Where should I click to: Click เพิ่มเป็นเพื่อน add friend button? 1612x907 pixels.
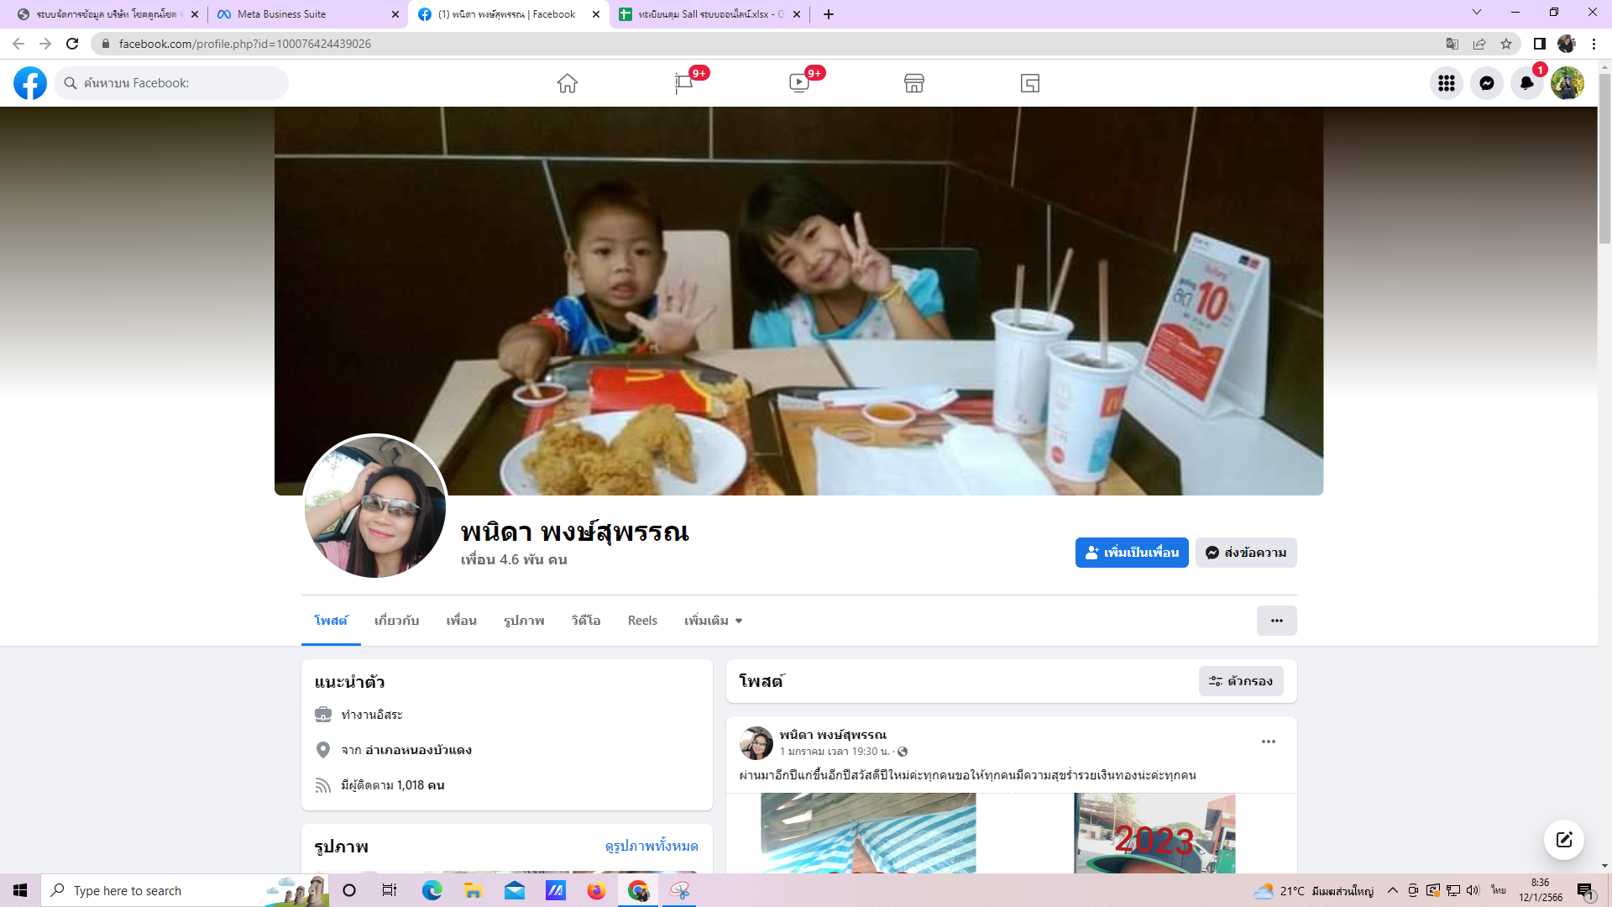point(1132,553)
